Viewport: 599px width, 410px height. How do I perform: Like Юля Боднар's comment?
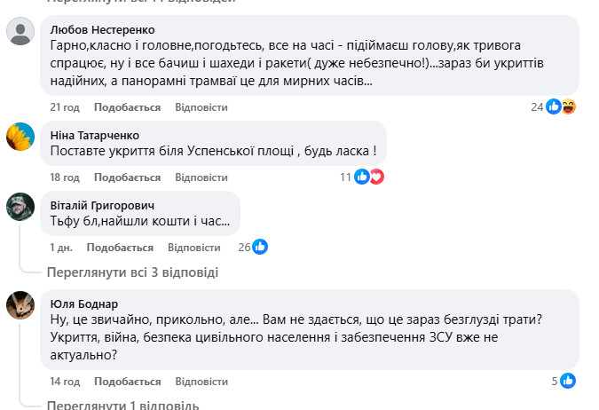(x=127, y=382)
